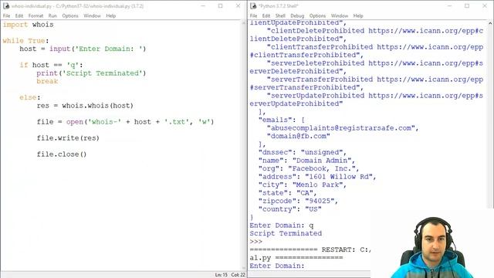Viewport: 494px width, 278px height.
Task: Close the Python Shell window
Action: [x=485, y=6]
